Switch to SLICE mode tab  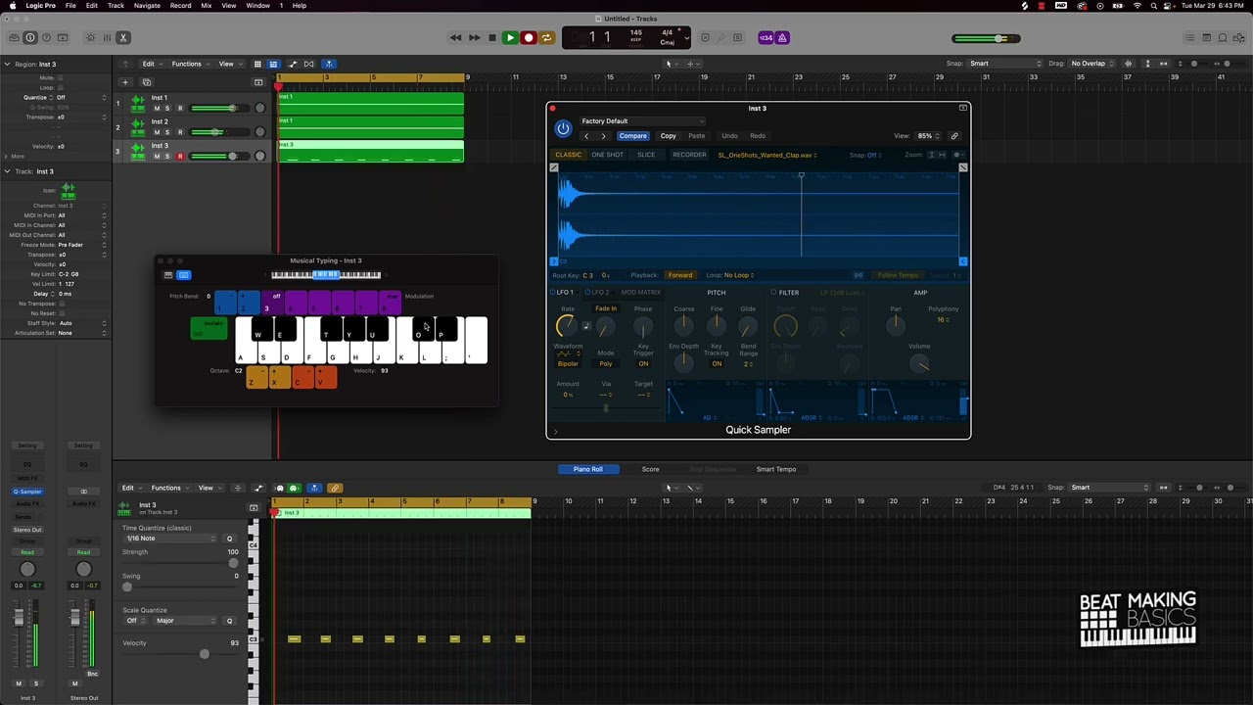(x=646, y=155)
